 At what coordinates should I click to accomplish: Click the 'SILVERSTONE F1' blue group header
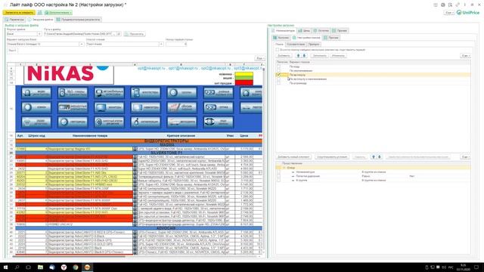166,153
